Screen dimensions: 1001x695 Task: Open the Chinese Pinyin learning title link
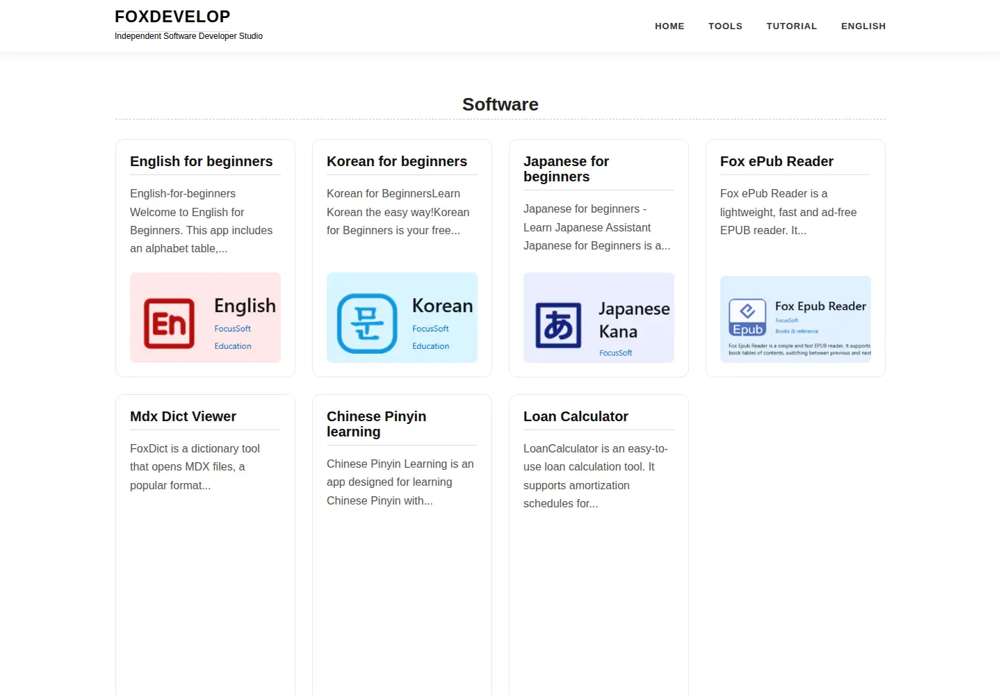pyautogui.click(x=377, y=424)
